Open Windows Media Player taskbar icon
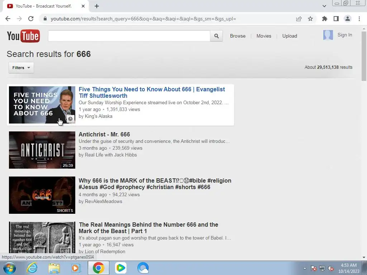This screenshot has width=367, height=275. point(76,268)
